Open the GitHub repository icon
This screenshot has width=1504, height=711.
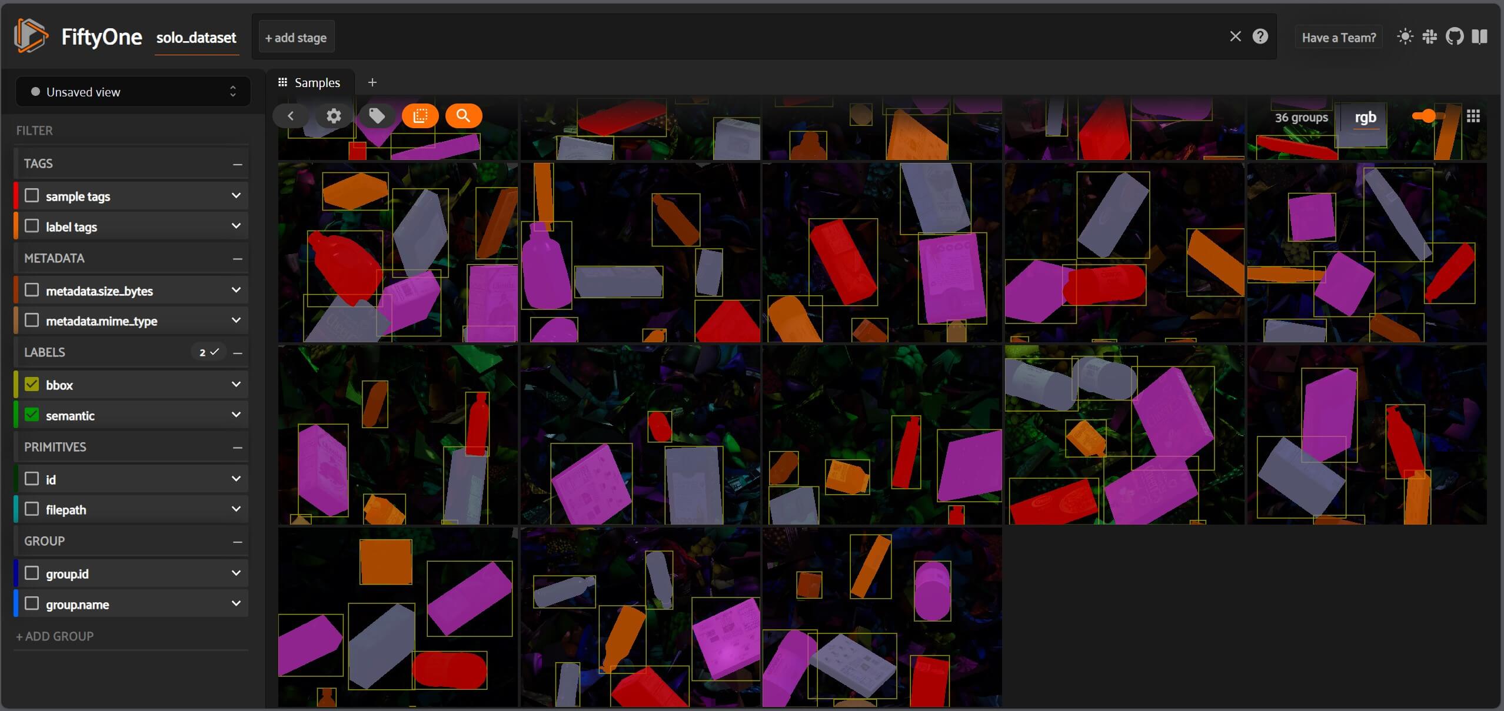(x=1455, y=36)
